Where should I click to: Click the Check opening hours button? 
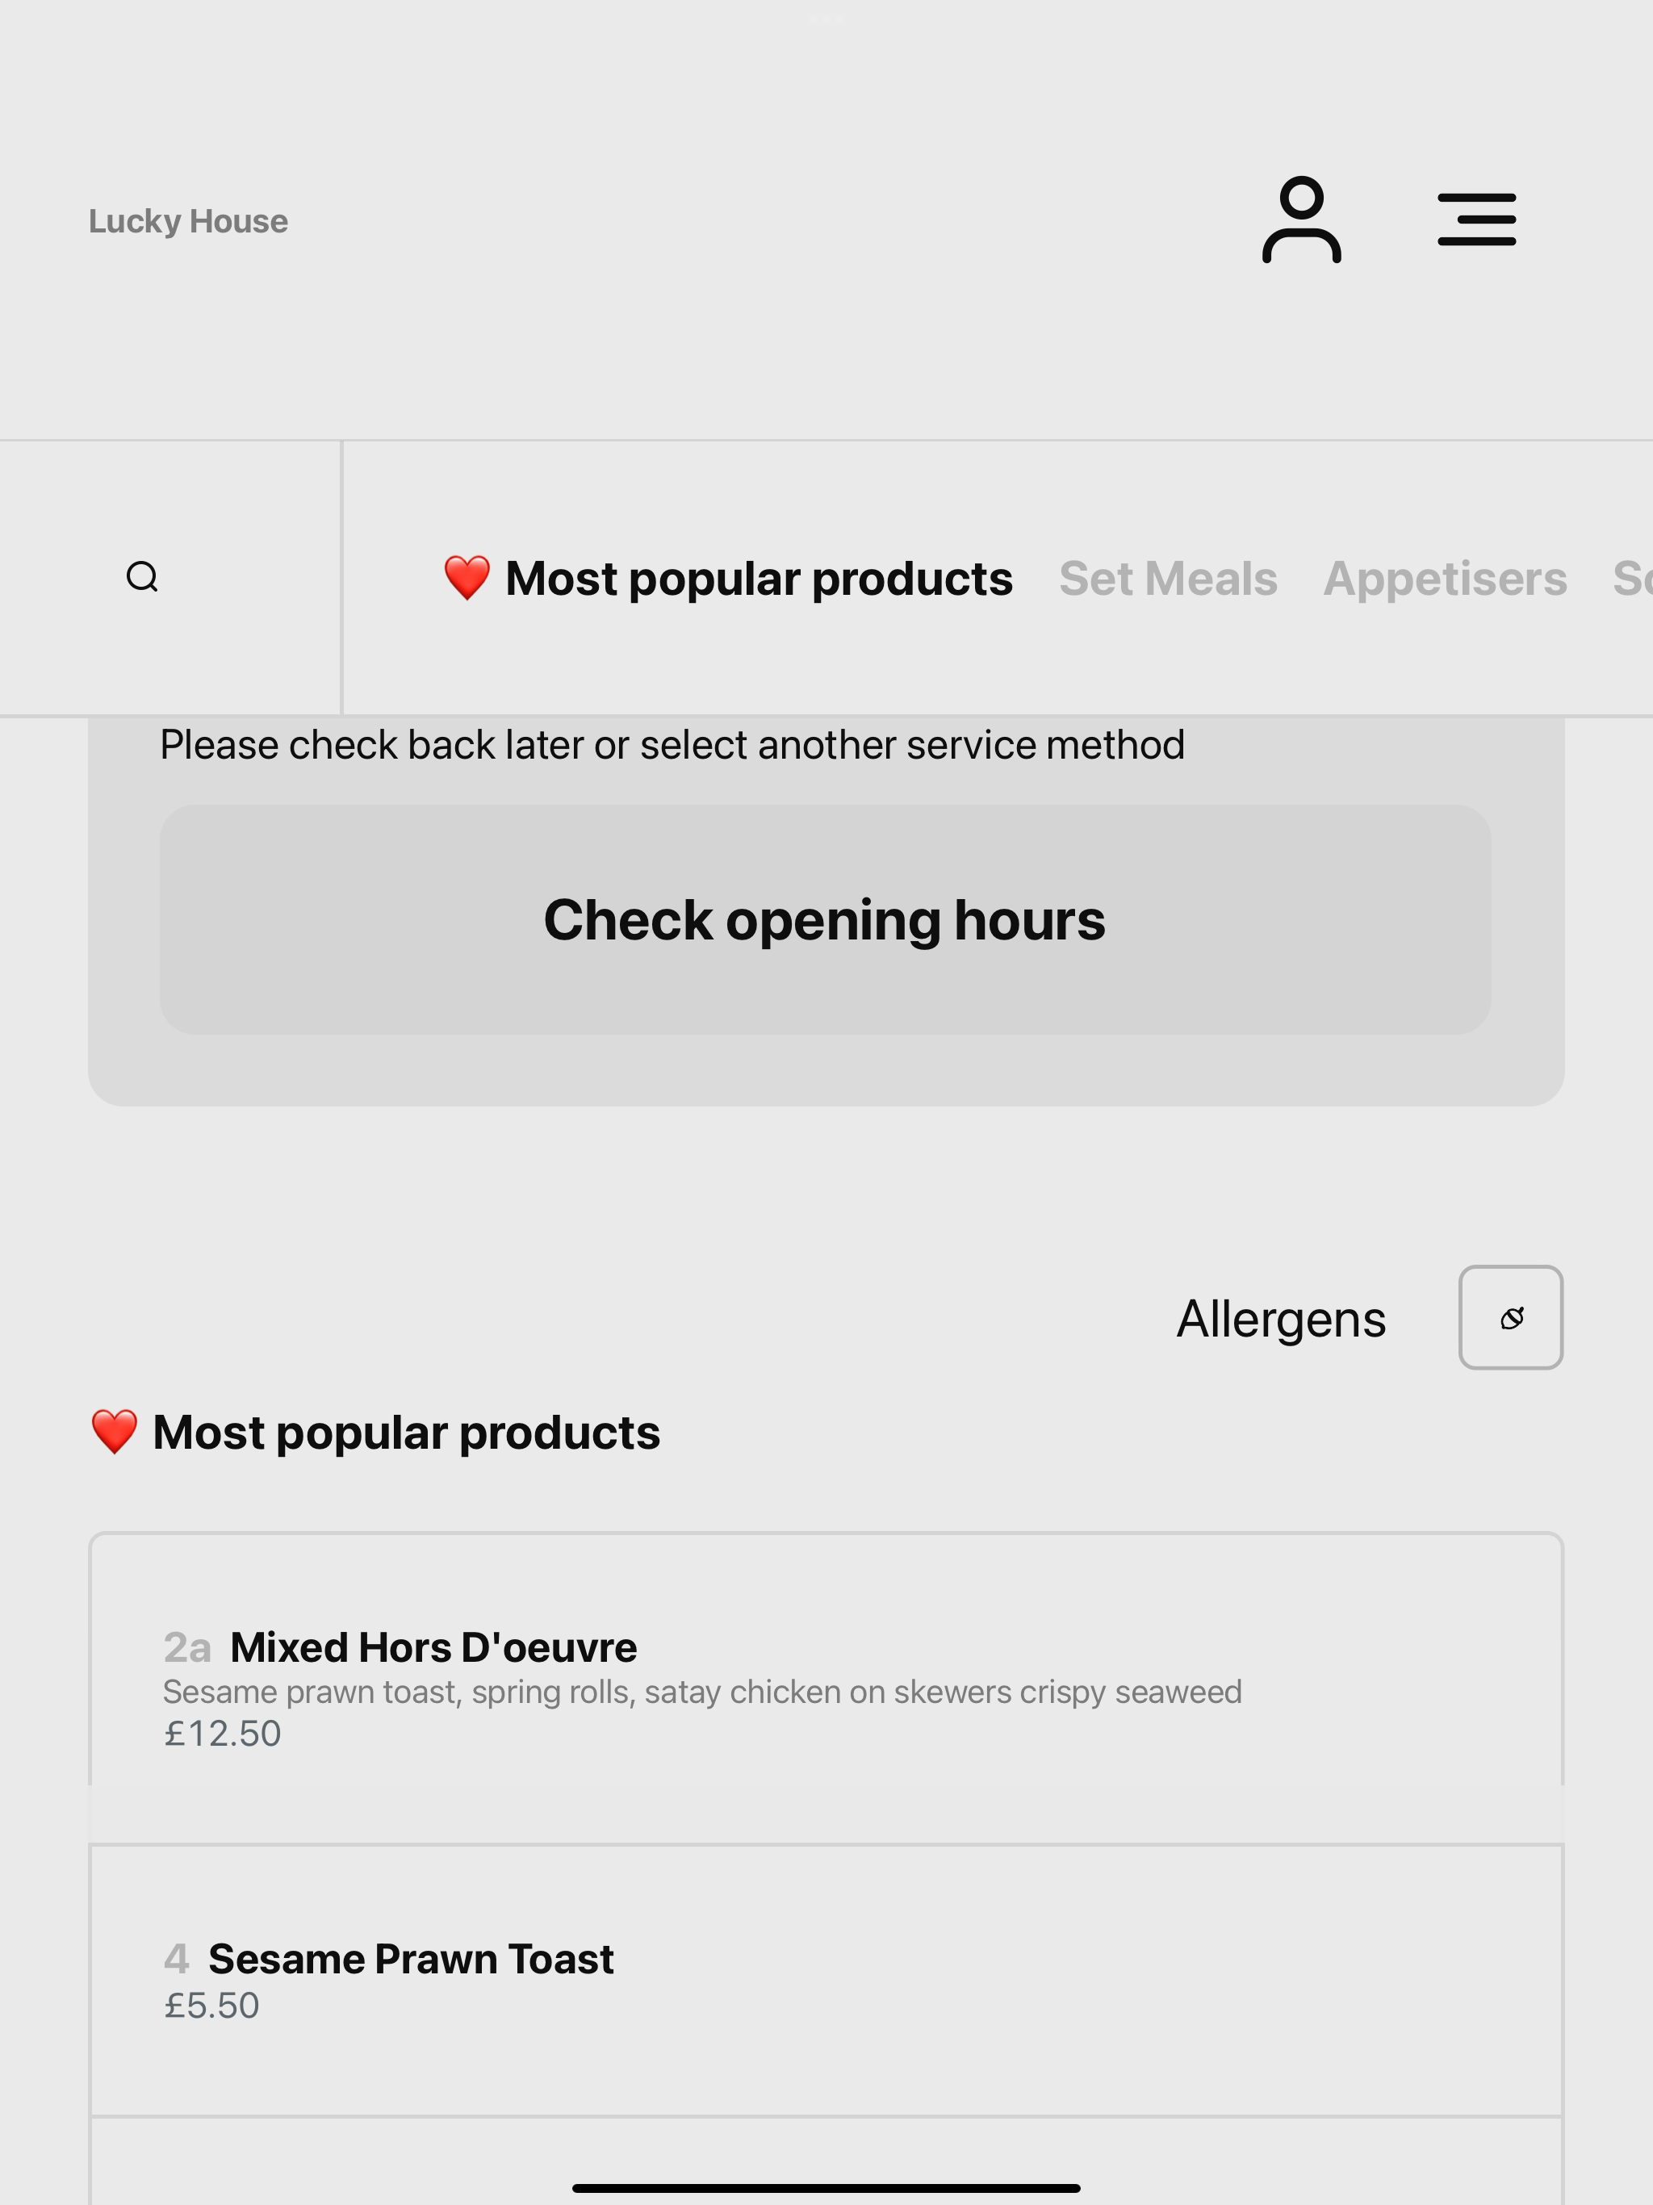click(x=826, y=919)
